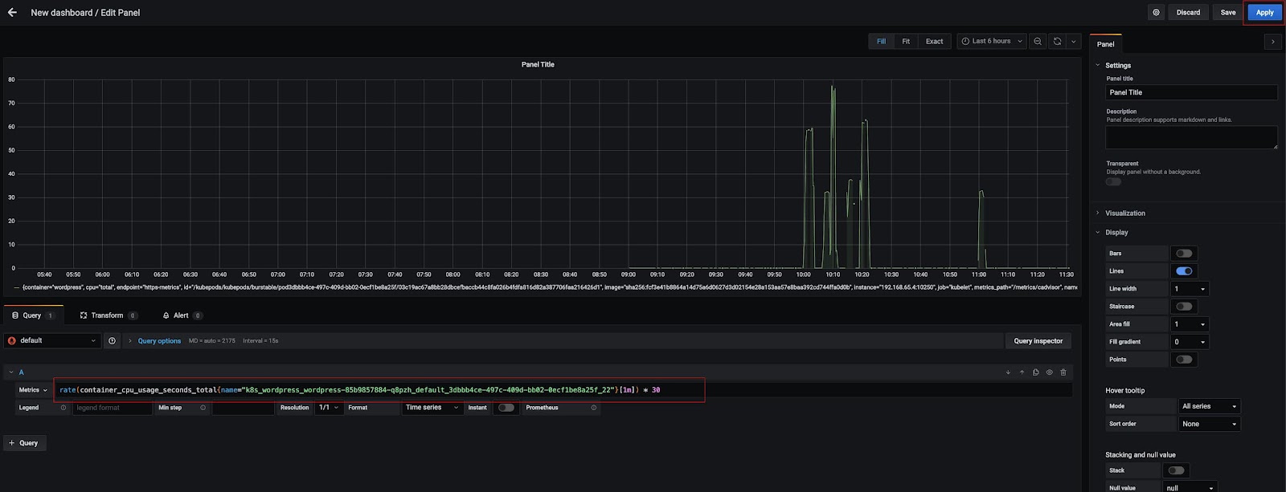Click the Panel title input field
Viewport: 1286px width, 492px height.
1191,92
